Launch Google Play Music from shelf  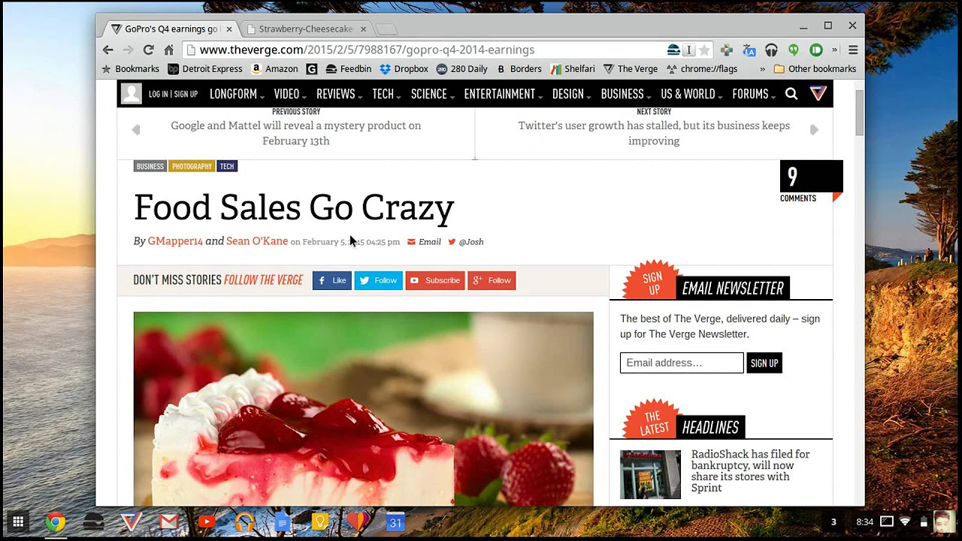244,521
